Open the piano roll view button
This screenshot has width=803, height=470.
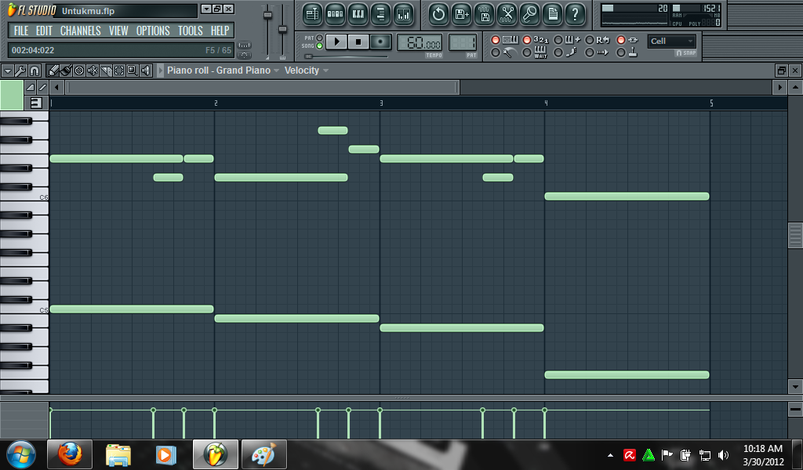pos(358,14)
